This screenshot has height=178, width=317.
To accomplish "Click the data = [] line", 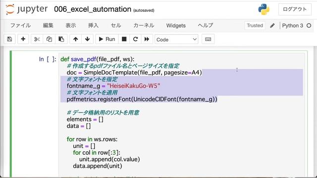I will (x=79, y=126).
